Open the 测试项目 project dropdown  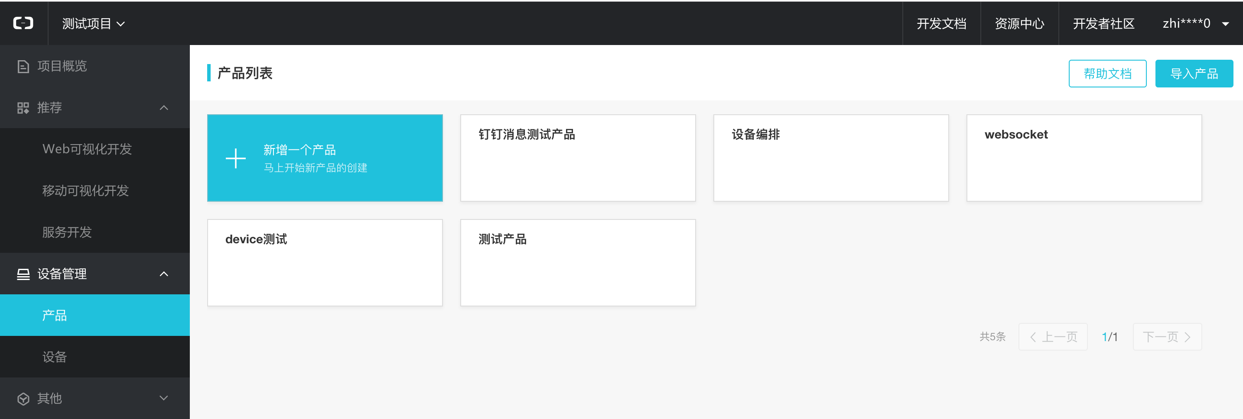click(94, 24)
